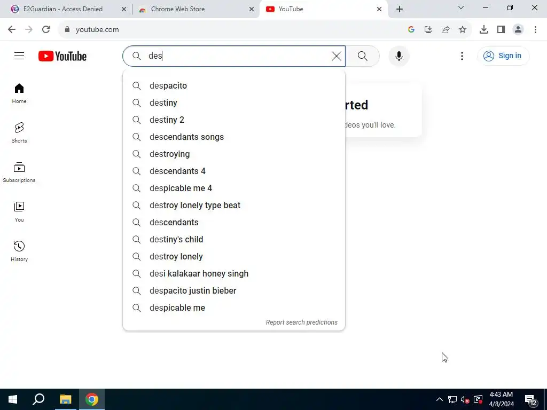This screenshot has height=410, width=547.
Task: Open Chrome three-dot menu
Action: coord(535,29)
